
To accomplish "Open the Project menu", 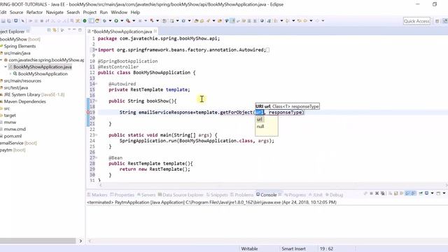I will (90, 13).
